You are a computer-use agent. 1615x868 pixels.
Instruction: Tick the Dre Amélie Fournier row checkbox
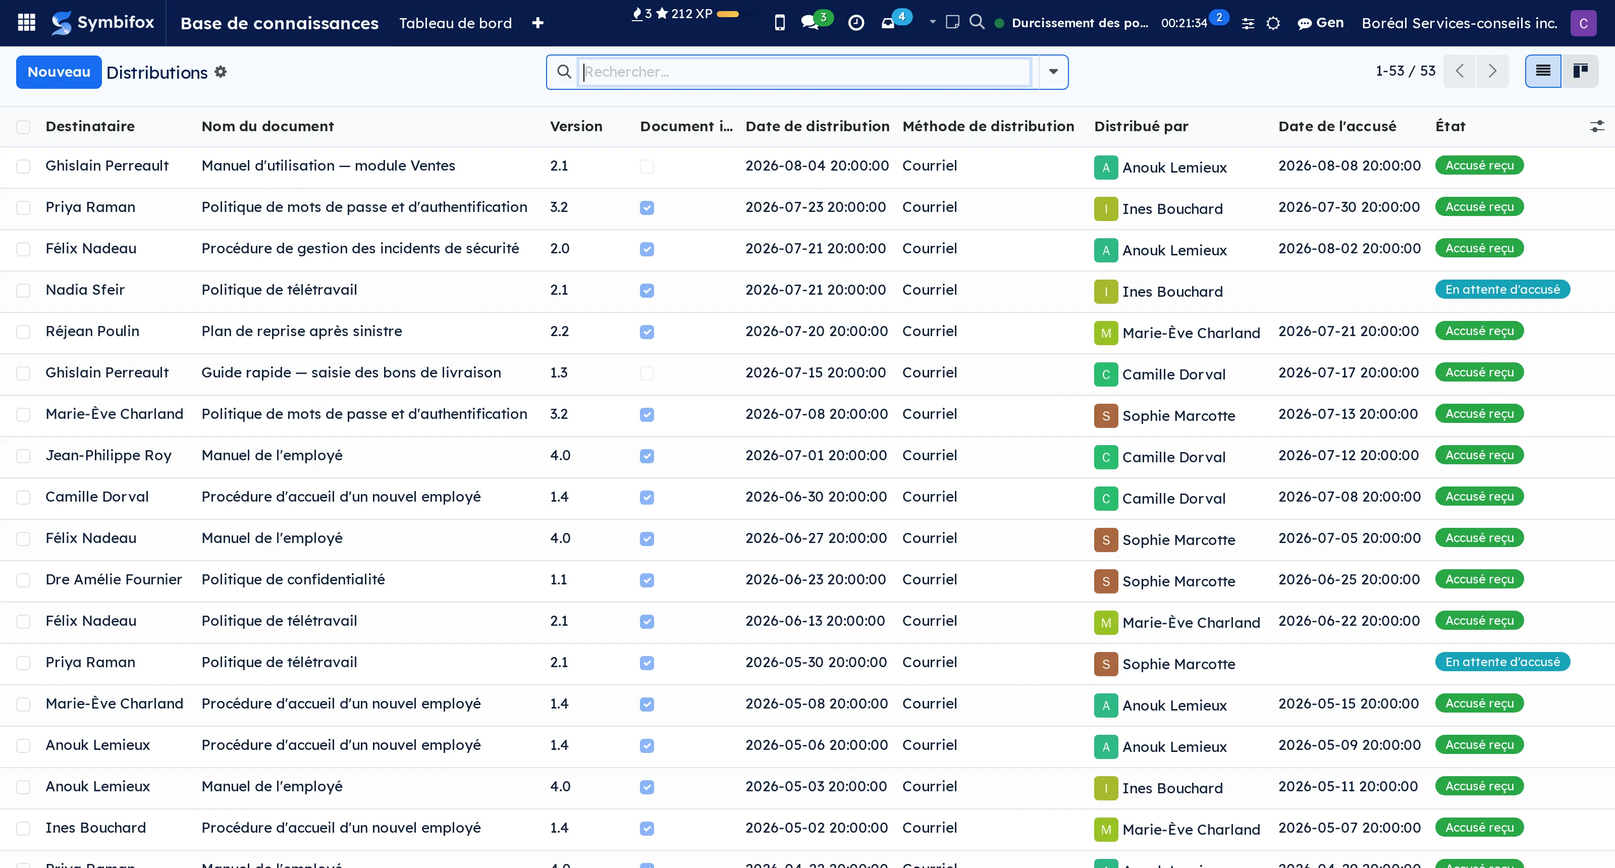click(23, 580)
